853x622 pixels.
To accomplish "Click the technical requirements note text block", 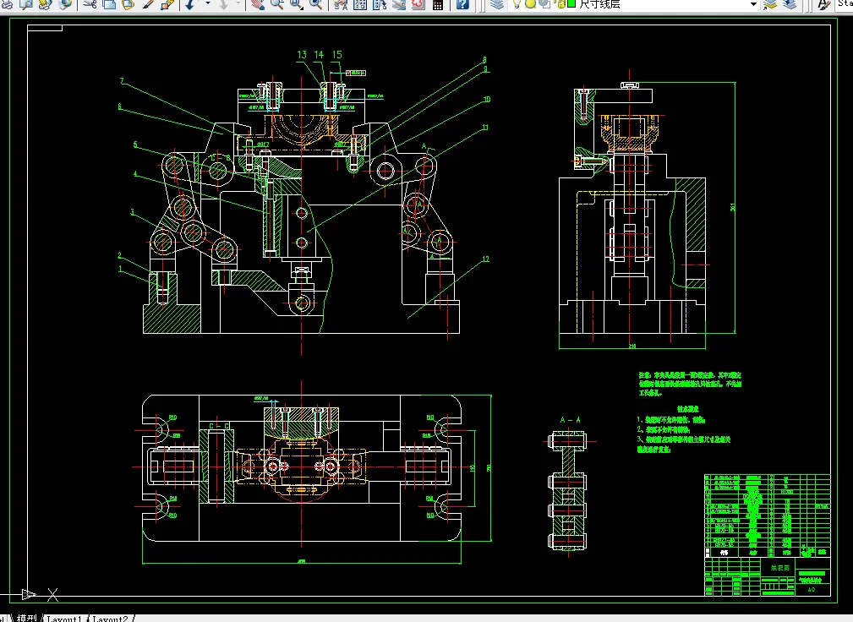I will (684, 429).
